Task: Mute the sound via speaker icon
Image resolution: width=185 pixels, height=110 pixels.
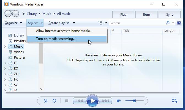Action: 119,101
